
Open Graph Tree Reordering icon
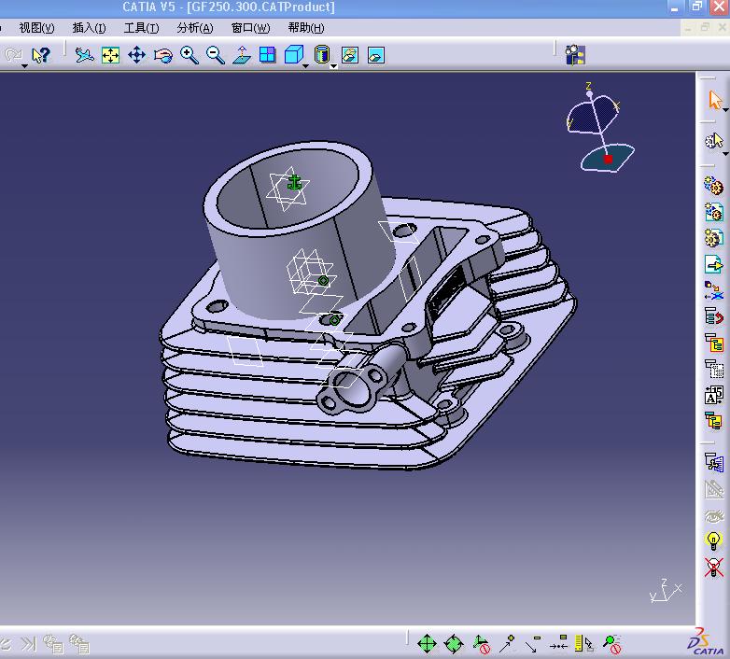tap(714, 316)
